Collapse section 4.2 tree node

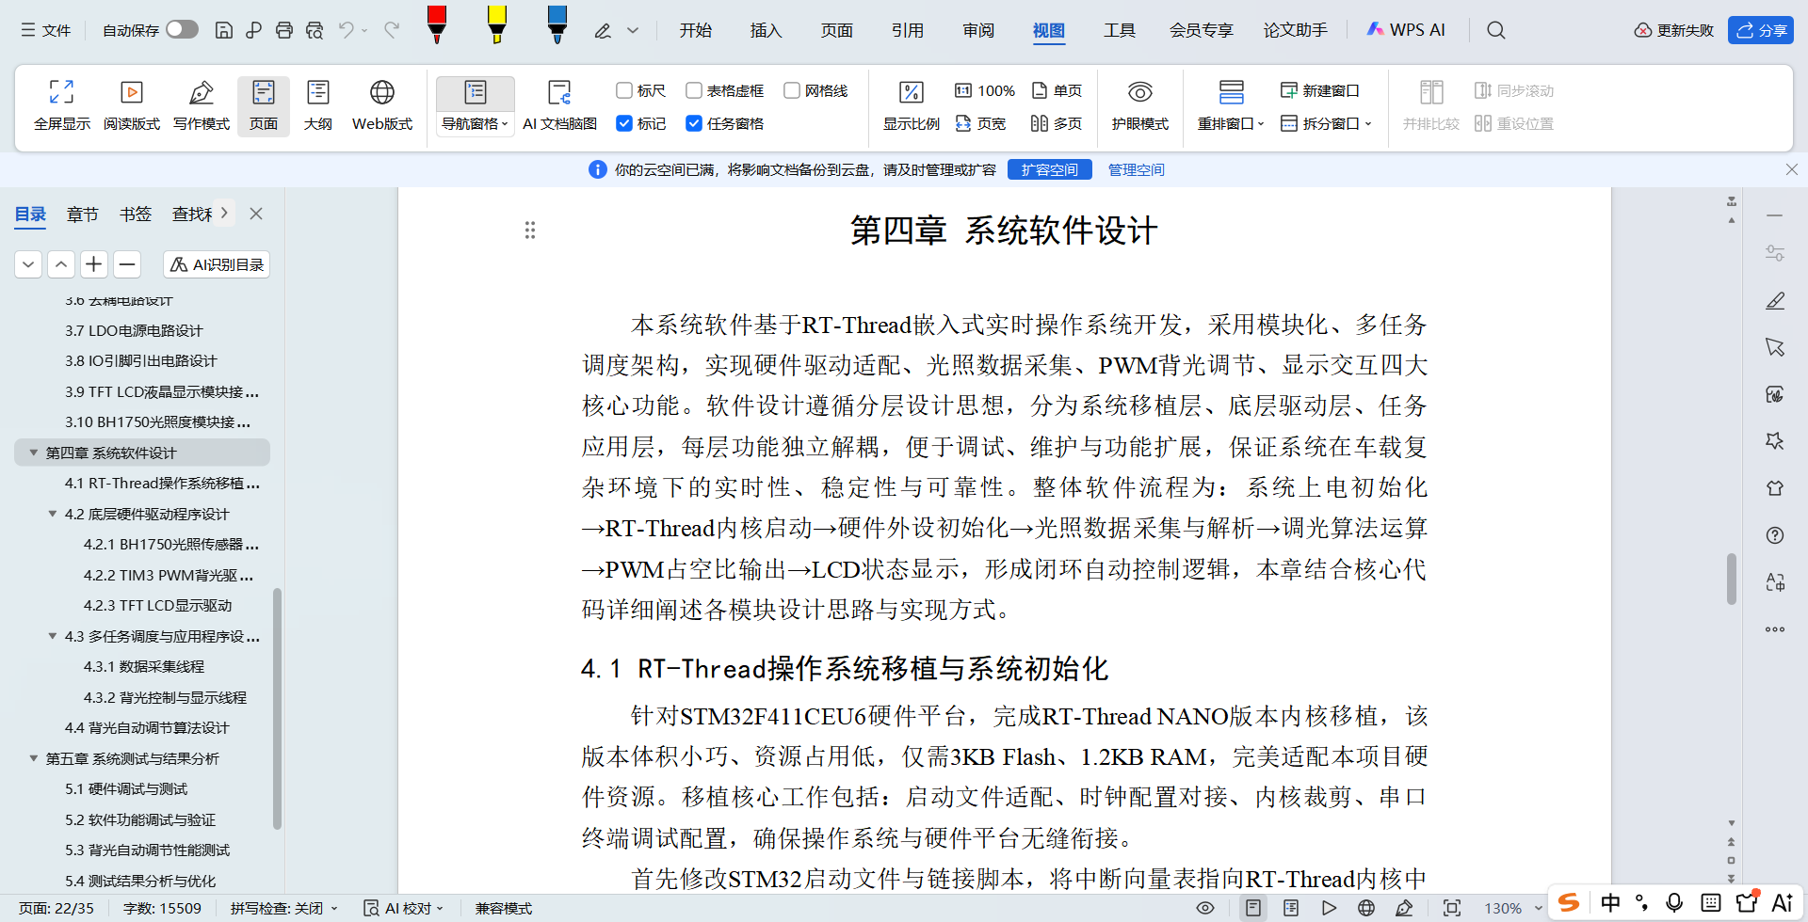tap(53, 514)
